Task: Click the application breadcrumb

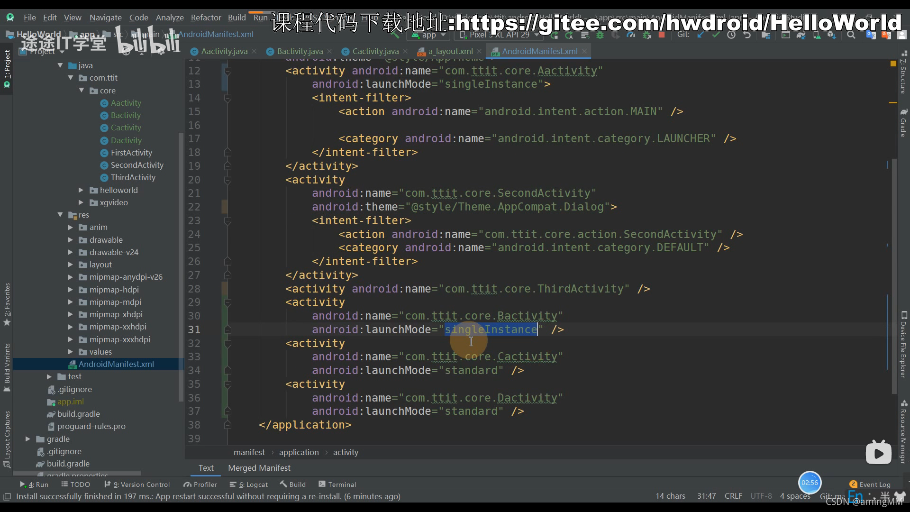Action: pyautogui.click(x=299, y=452)
